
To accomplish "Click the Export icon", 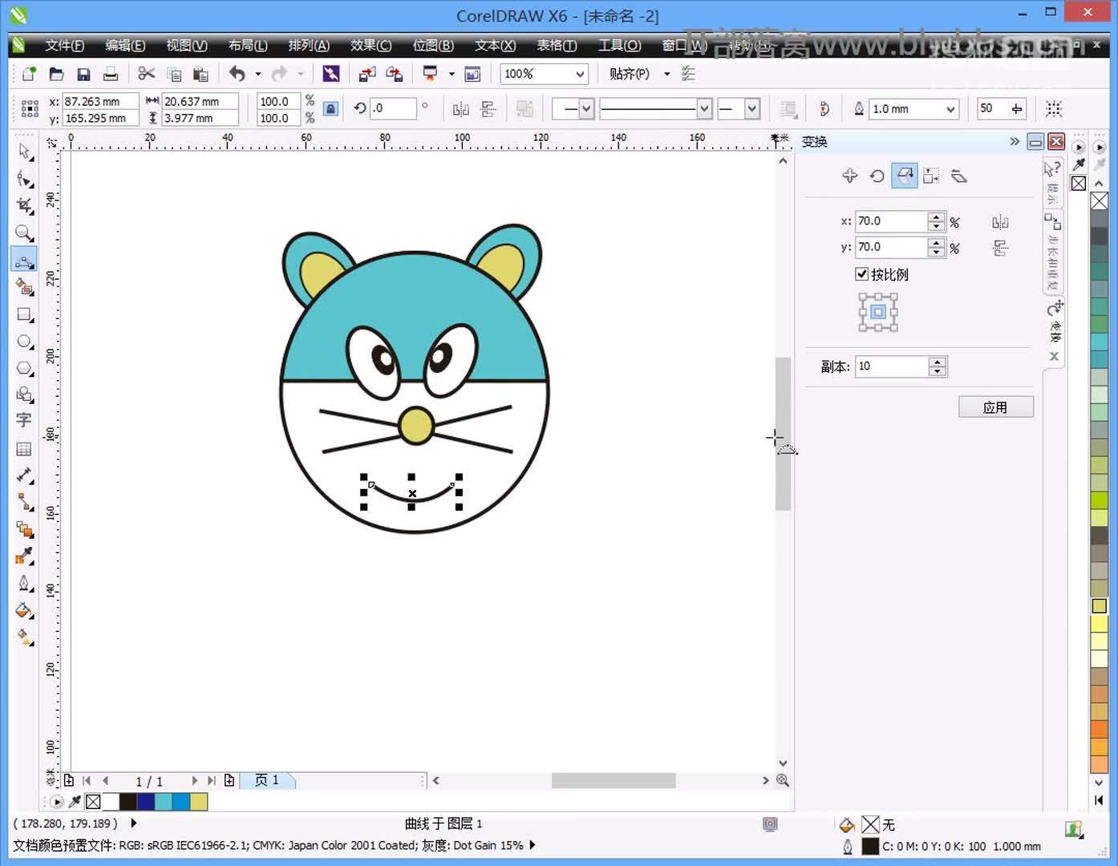I will pos(395,74).
